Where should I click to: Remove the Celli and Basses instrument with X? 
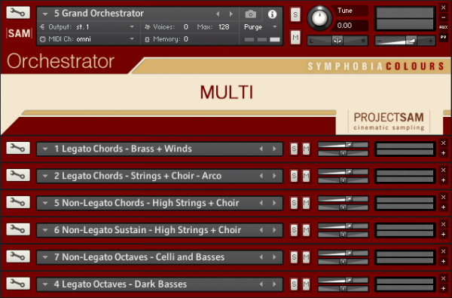click(x=444, y=251)
